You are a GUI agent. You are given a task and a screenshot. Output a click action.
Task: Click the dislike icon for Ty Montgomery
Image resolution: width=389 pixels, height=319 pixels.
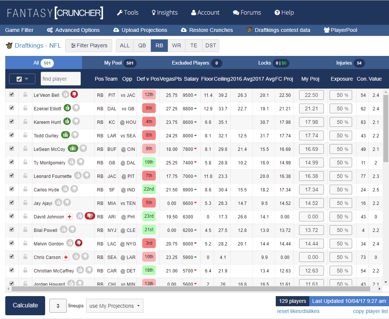pyautogui.click(x=81, y=162)
